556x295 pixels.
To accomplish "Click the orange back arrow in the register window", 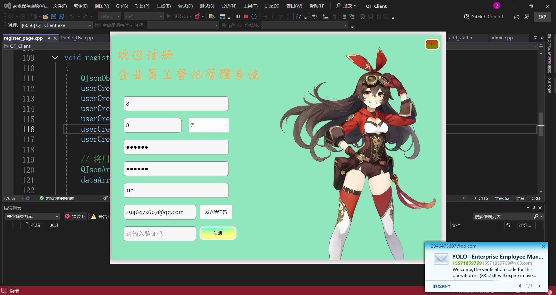I will click(x=432, y=44).
